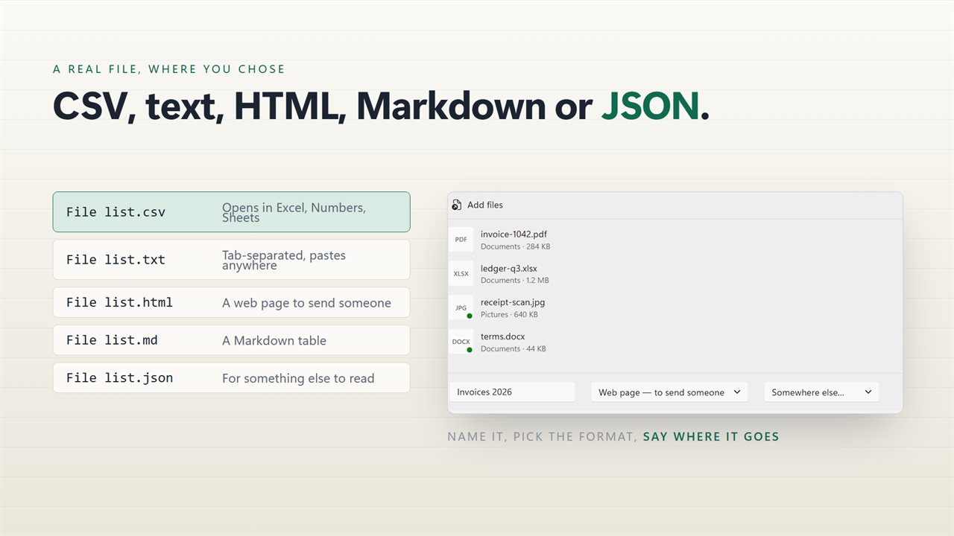
Task: Select the DOCX icon for terms.docx
Action: click(461, 342)
